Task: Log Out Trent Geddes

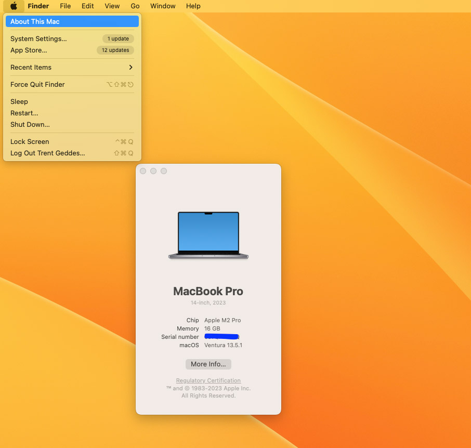Action: [x=72, y=153]
